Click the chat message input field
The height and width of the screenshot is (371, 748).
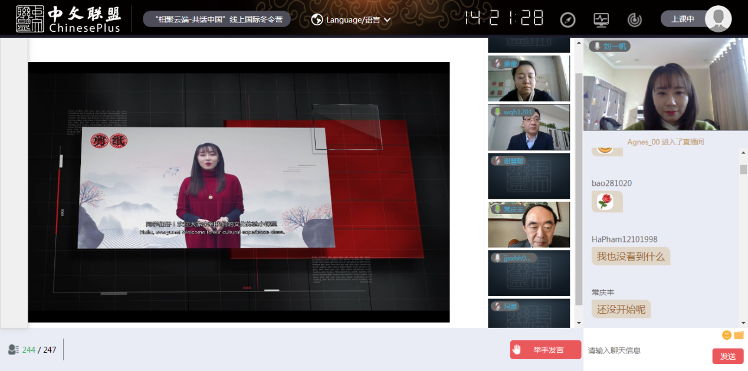click(x=646, y=351)
